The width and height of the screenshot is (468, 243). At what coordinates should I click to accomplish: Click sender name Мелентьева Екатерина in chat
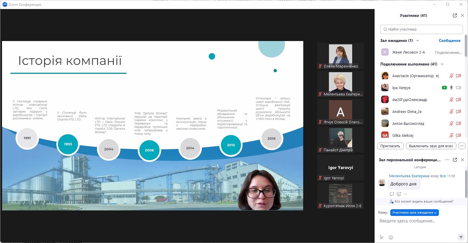pyautogui.click(x=409, y=176)
